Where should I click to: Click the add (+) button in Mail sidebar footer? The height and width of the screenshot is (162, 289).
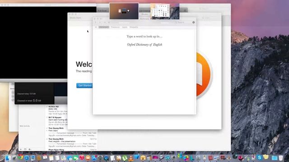(21, 149)
